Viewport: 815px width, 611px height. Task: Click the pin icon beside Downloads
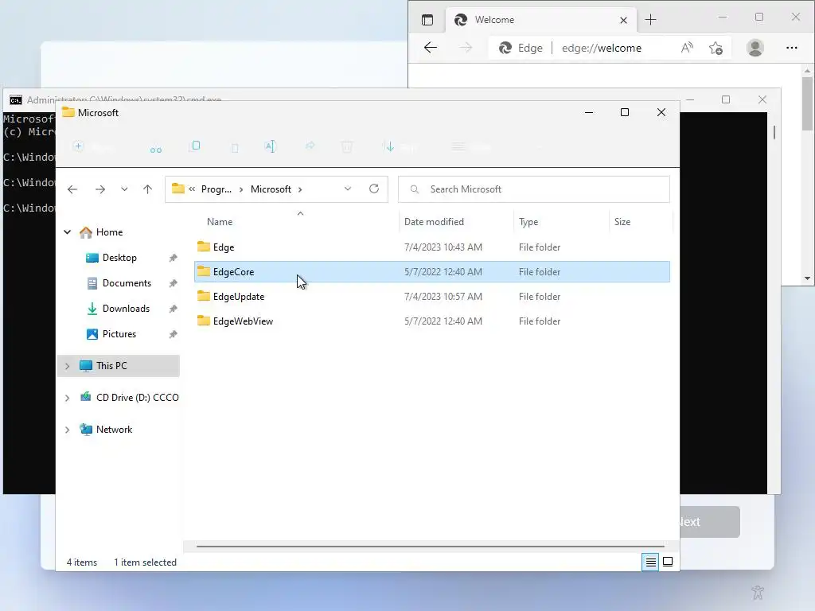pyautogui.click(x=173, y=309)
